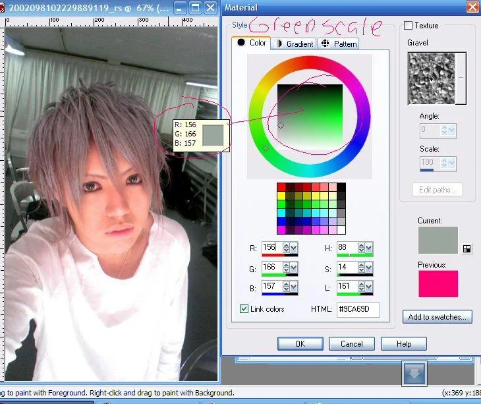Click the Gradient half-circle icon

[x=277, y=44]
